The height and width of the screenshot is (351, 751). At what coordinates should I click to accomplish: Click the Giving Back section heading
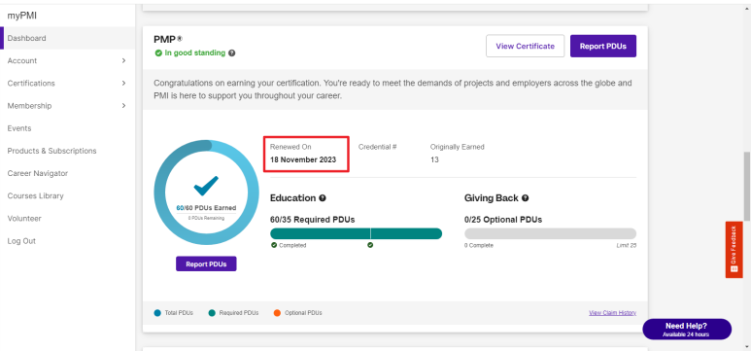[x=492, y=198]
